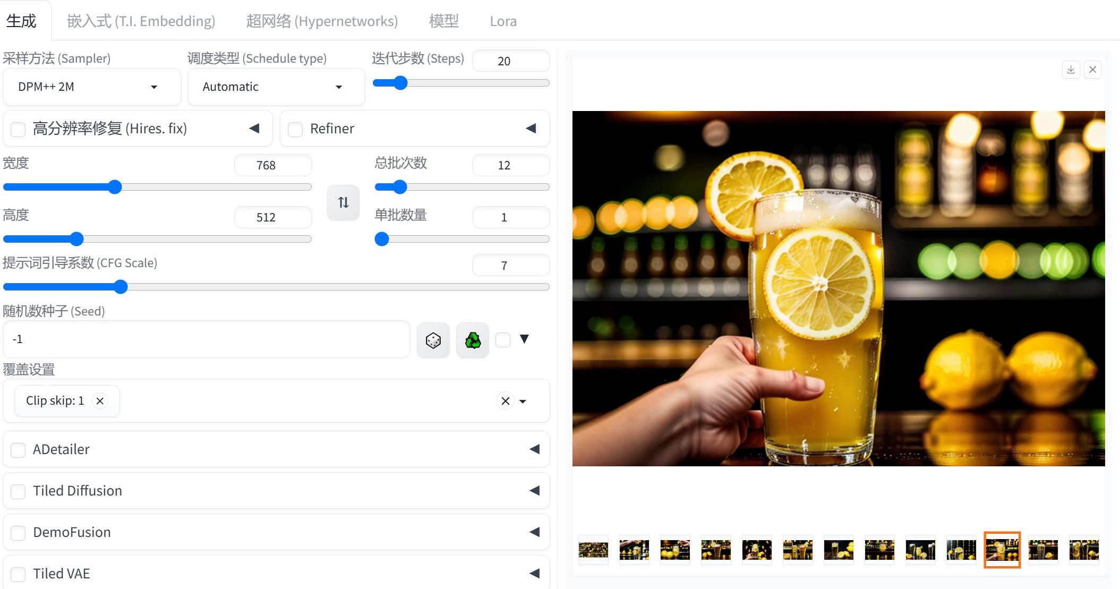Download the preview image
1120x589 pixels.
(x=1071, y=70)
